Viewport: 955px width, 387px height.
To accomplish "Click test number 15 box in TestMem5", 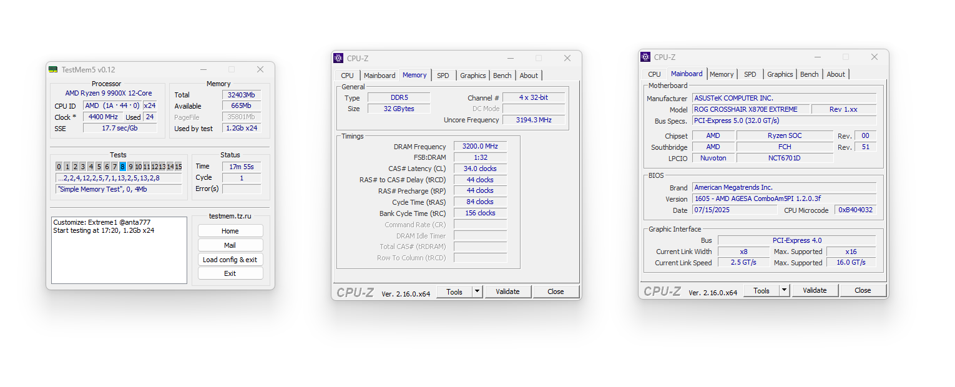I will [x=179, y=167].
